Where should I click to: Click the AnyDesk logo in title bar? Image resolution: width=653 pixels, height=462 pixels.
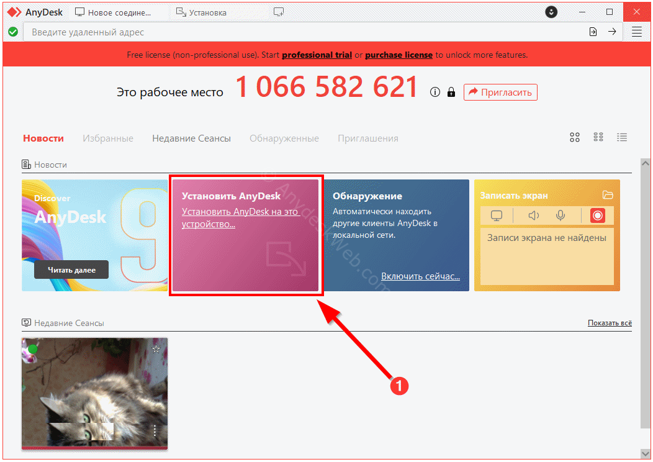point(14,12)
